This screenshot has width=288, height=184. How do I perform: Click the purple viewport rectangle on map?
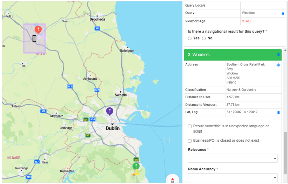34,38
